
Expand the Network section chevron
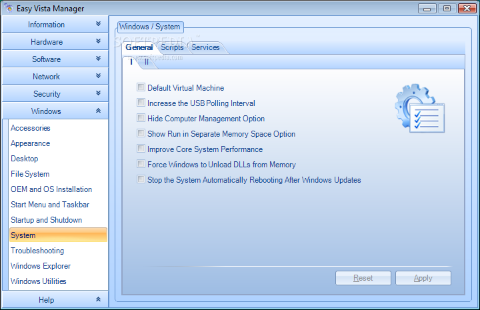[x=98, y=75]
